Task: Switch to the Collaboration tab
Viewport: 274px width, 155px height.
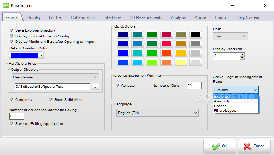Action: click(x=83, y=17)
